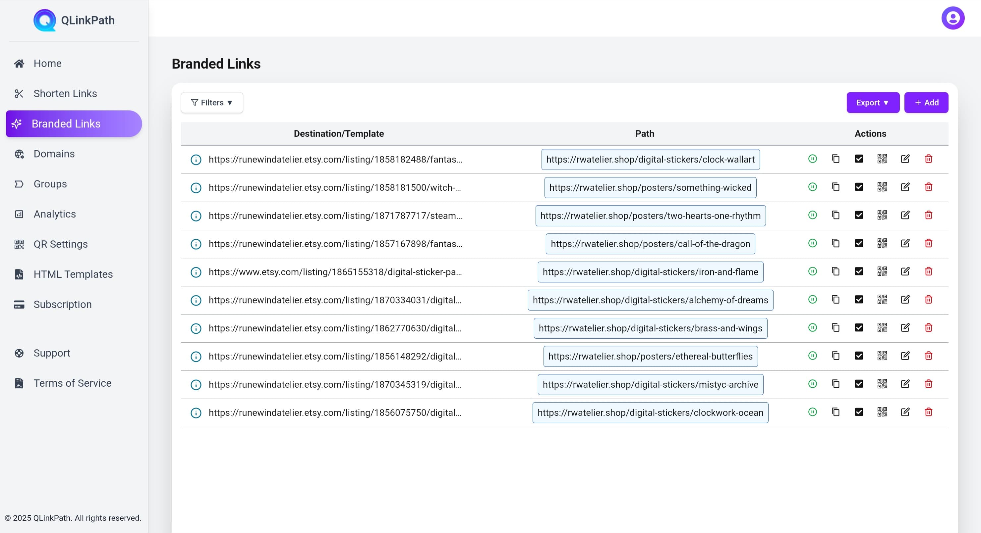Viewport: 981px width, 533px height.
Task: Pause the alchemy-of-dreams link
Action: [x=812, y=299]
